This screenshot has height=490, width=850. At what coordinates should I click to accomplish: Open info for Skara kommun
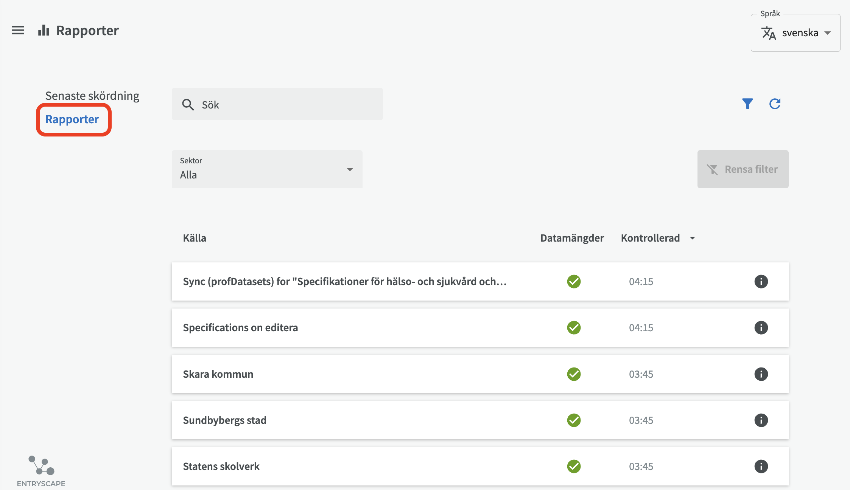click(761, 374)
